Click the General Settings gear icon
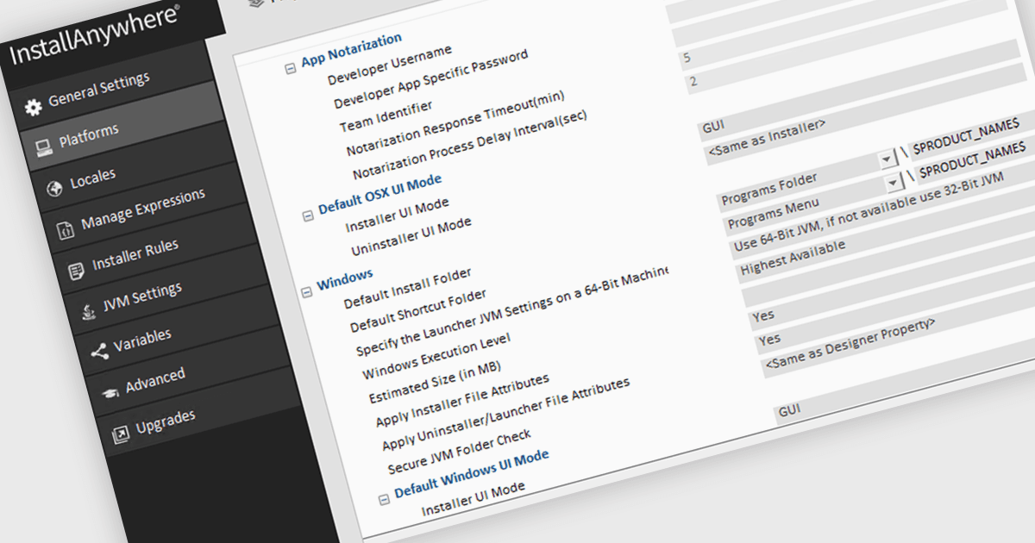 click(x=34, y=107)
